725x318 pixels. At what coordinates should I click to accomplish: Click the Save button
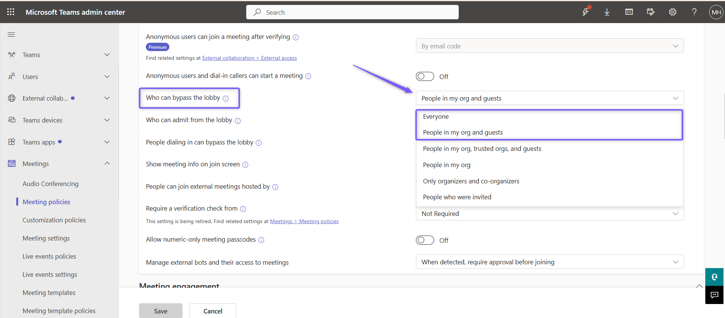point(161,311)
